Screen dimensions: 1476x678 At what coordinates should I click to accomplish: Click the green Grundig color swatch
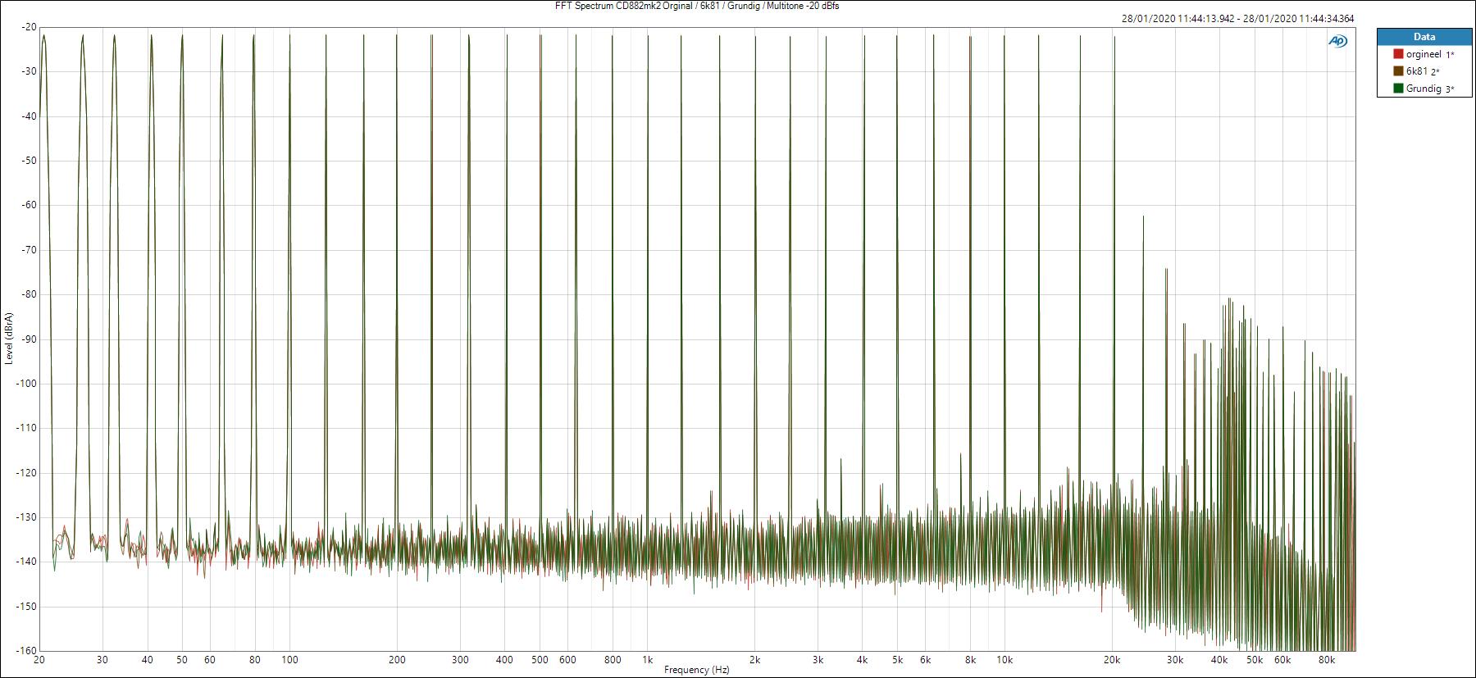pyautogui.click(x=1398, y=89)
